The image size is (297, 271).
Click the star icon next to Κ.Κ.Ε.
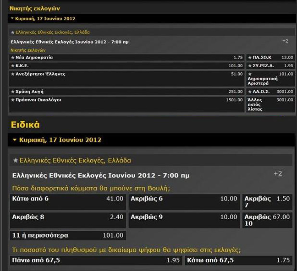pos(13,65)
